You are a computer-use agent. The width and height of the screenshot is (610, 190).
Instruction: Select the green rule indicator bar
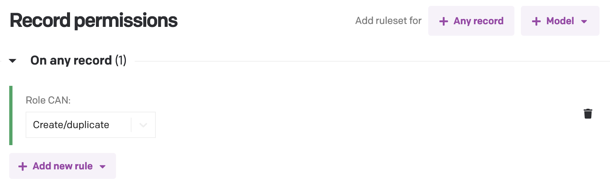(11, 116)
